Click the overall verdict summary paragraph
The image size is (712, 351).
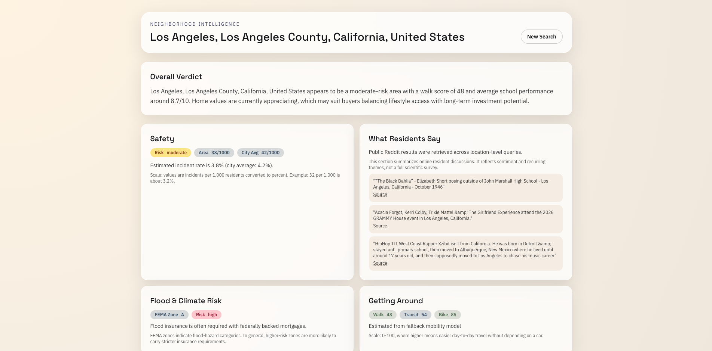point(352,96)
